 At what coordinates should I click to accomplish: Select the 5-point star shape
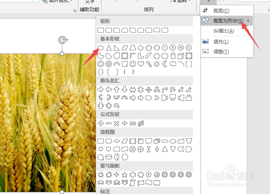(x=125, y=175)
